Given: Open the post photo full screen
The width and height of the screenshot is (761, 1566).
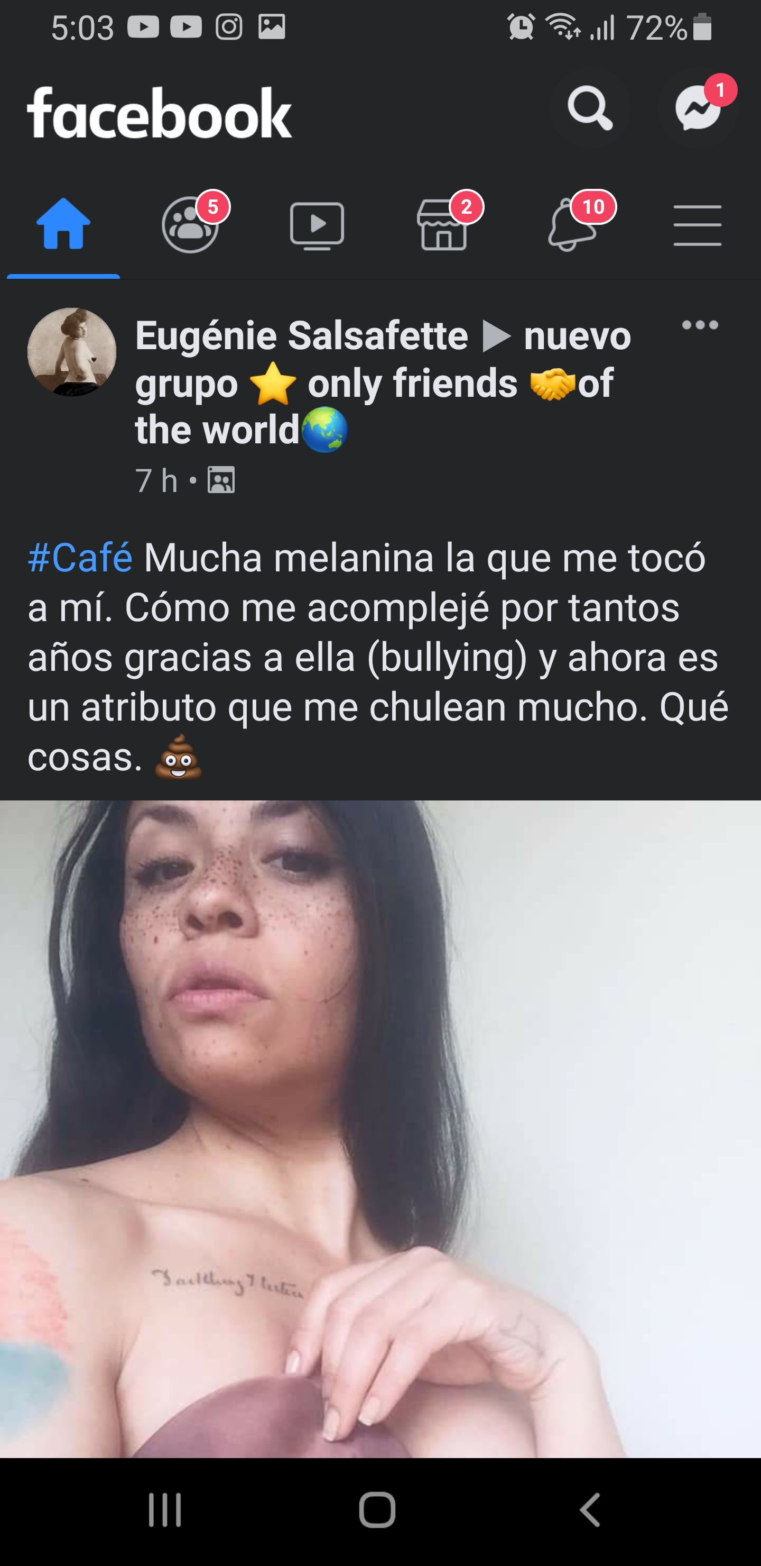Looking at the screenshot, I should (x=380, y=1129).
